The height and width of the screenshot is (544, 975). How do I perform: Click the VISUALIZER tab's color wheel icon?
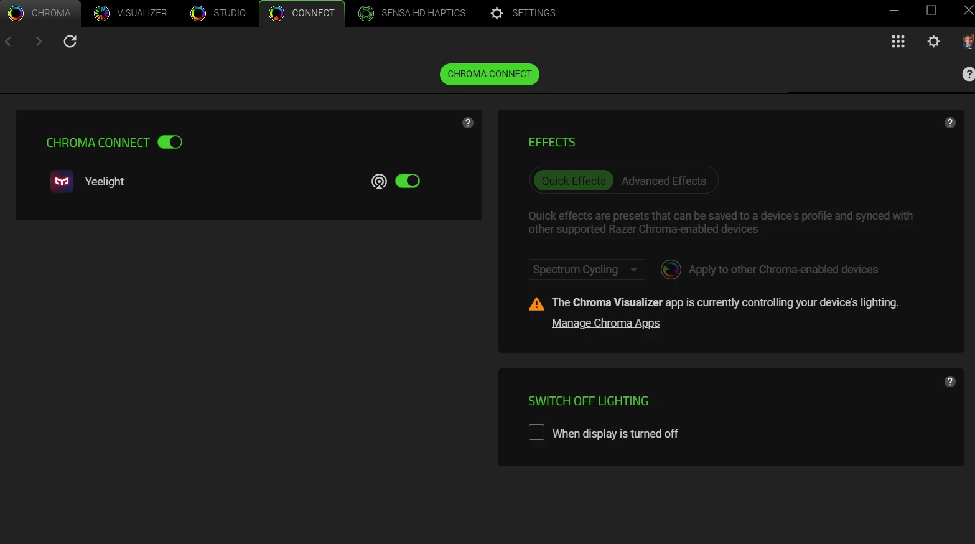click(x=101, y=13)
